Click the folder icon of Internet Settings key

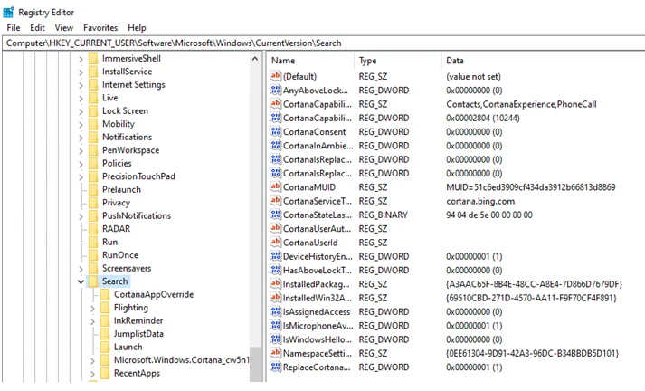pos(93,85)
